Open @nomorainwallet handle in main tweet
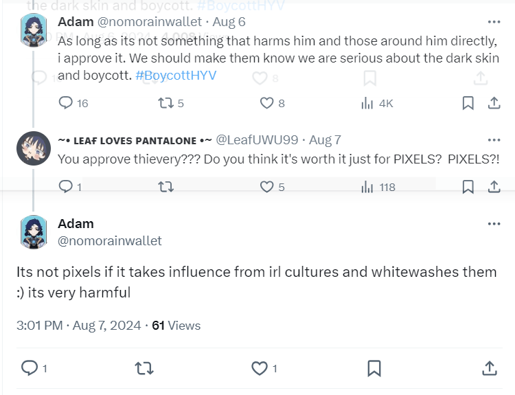The height and width of the screenshot is (395, 515). (110, 240)
